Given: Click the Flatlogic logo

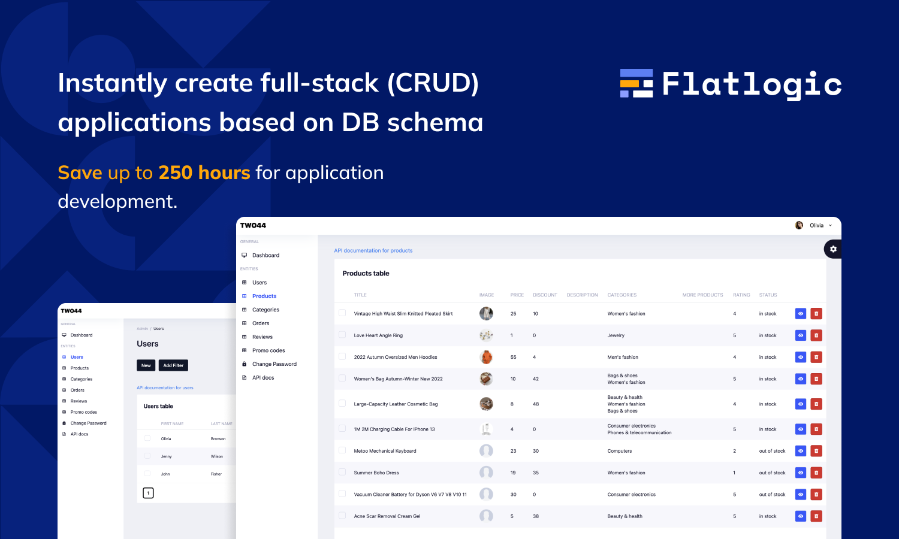Looking at the screenshot, I should [x=730, y=84].
